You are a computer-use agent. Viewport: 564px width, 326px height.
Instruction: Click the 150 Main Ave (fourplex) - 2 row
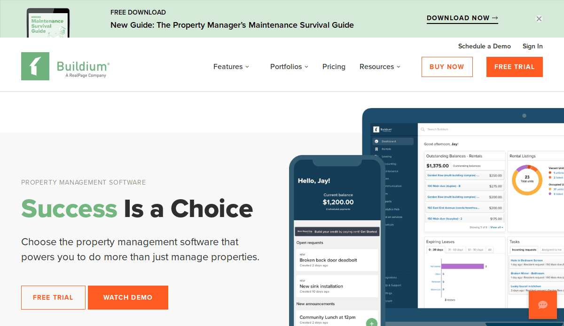tap(464, 218)
